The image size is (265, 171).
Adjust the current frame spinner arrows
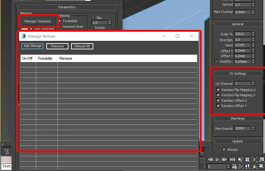click(x=228, y=166)
